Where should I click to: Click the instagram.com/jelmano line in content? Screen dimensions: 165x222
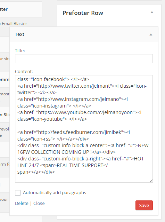[x=73, y=99]
